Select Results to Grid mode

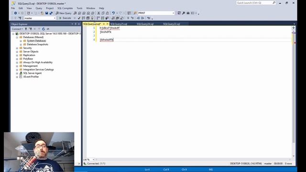(118, 18)
